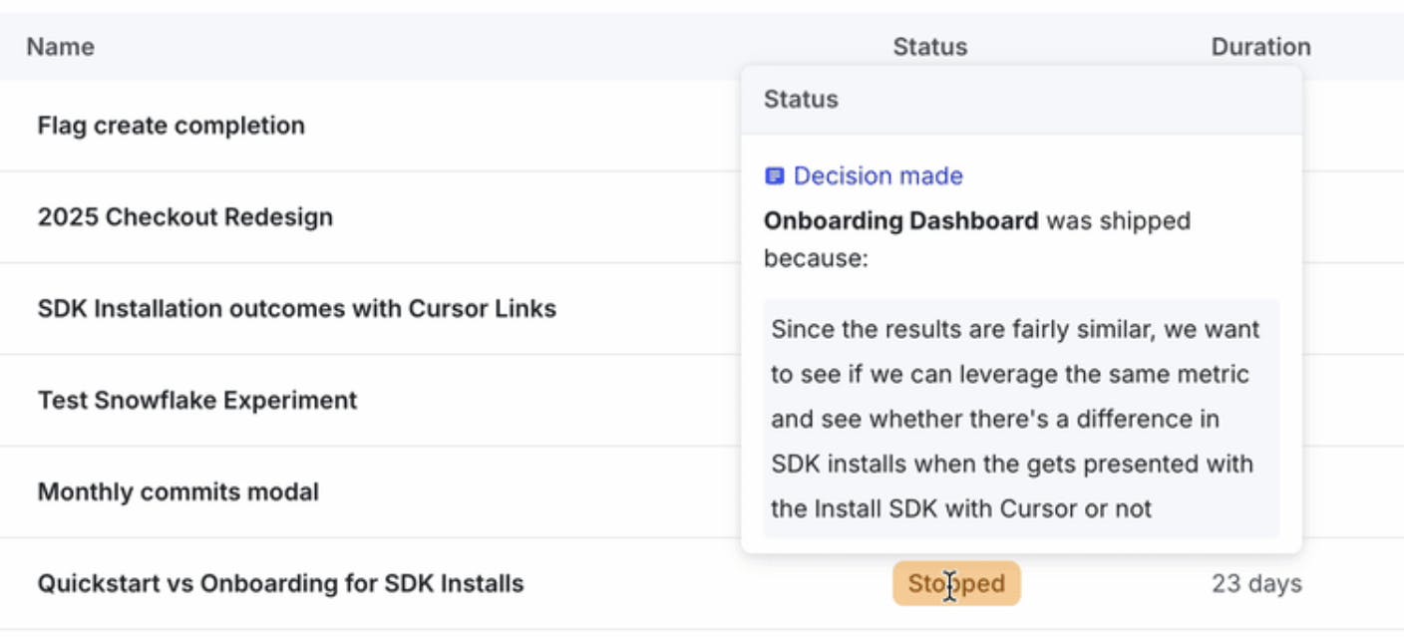Click the bold Onboarding Dashboard name
Screen dimensions: 1404x638
click(x=901, y=220)
